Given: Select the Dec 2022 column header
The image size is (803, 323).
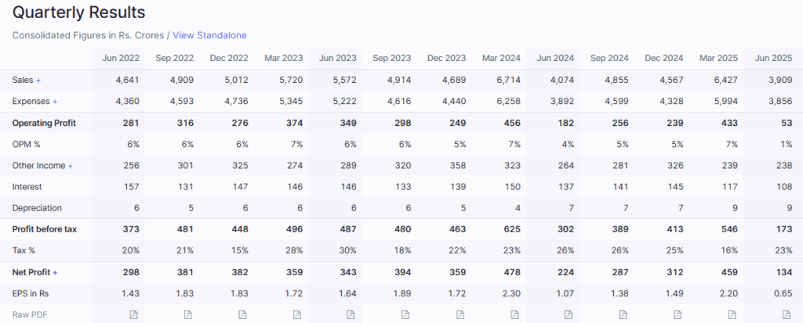Looking at the screenshot, I should pyautogui.click(x=229, y=58).
